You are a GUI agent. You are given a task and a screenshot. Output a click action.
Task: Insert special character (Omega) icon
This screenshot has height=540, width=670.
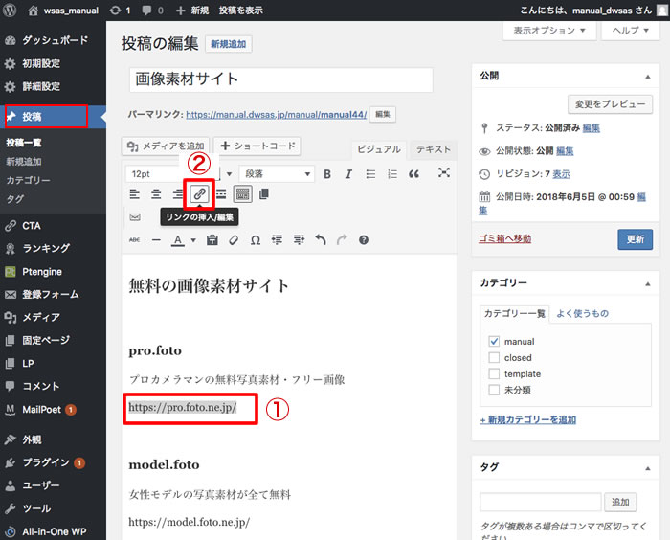pyautogui.click(x=255, y=239)
